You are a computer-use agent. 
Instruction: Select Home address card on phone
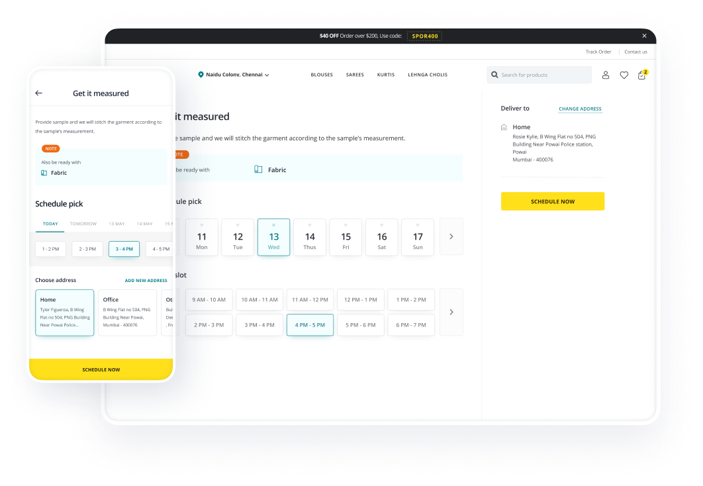(65, 313)
